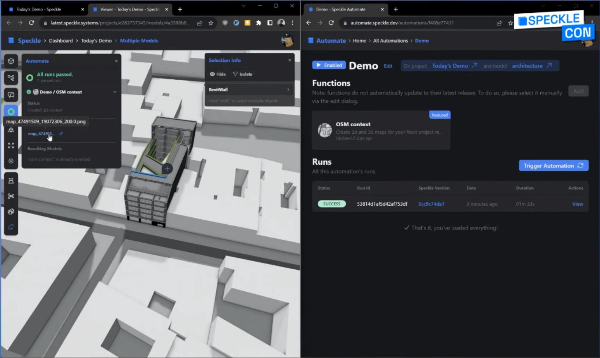This screenshot has height=358, width=600.
Task: Hide the selected object
Action: [x=218, y=74]
